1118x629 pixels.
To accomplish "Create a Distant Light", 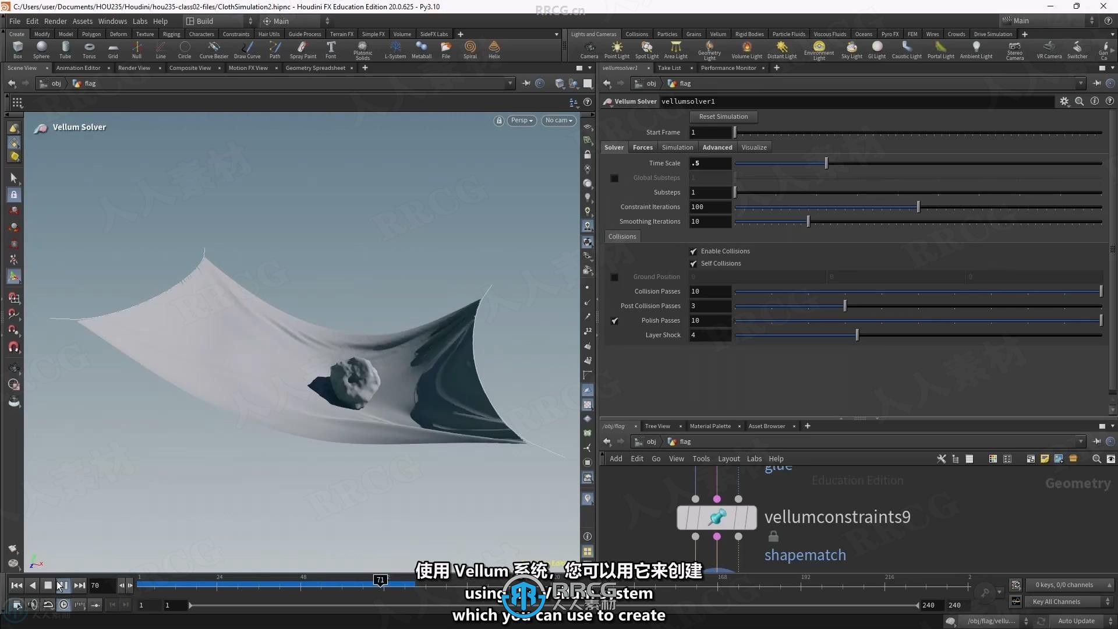I will pyautogui.click(x=782, y=50).
